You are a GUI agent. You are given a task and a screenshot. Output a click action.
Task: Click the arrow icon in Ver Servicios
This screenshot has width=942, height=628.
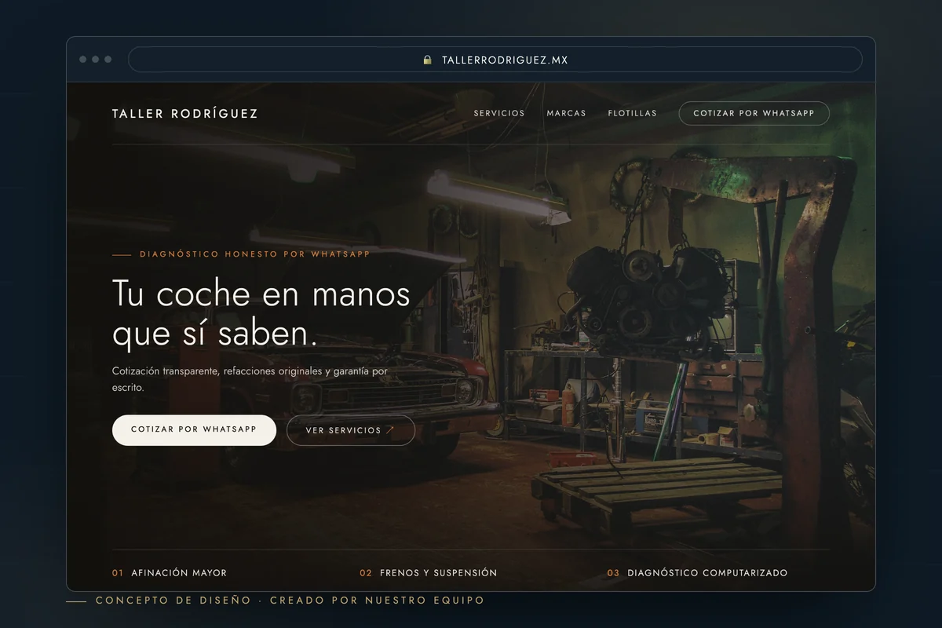390,430
